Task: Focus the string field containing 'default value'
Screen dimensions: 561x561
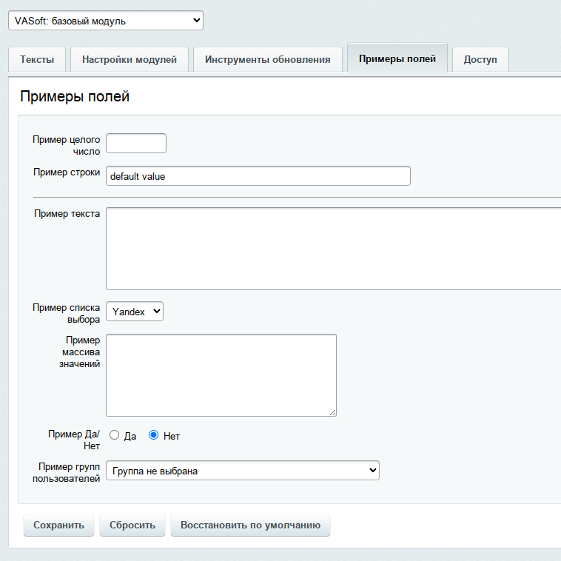Action: click(258, 176)
